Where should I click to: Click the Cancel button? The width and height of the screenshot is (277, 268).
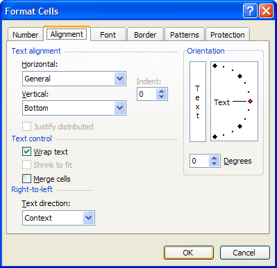click(x=245, y=253)
